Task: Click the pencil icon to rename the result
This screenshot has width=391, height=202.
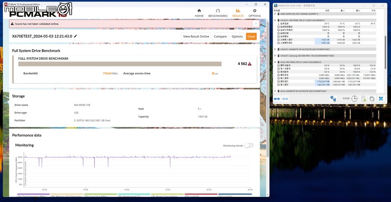Action: (x=76, y=36)
